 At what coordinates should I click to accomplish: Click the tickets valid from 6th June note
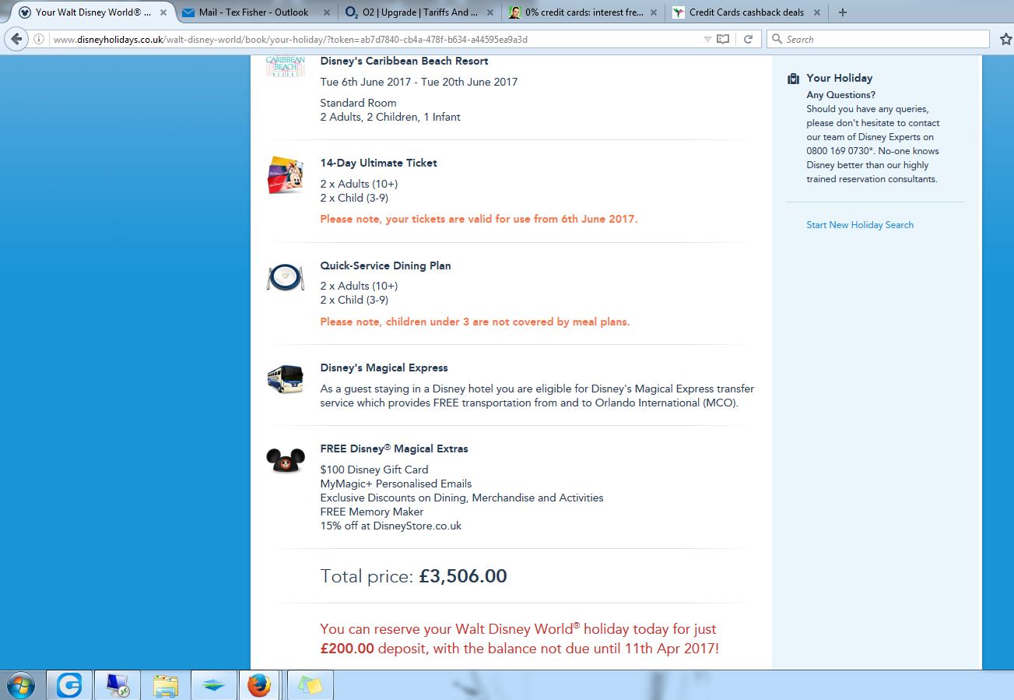click(479, 219)
